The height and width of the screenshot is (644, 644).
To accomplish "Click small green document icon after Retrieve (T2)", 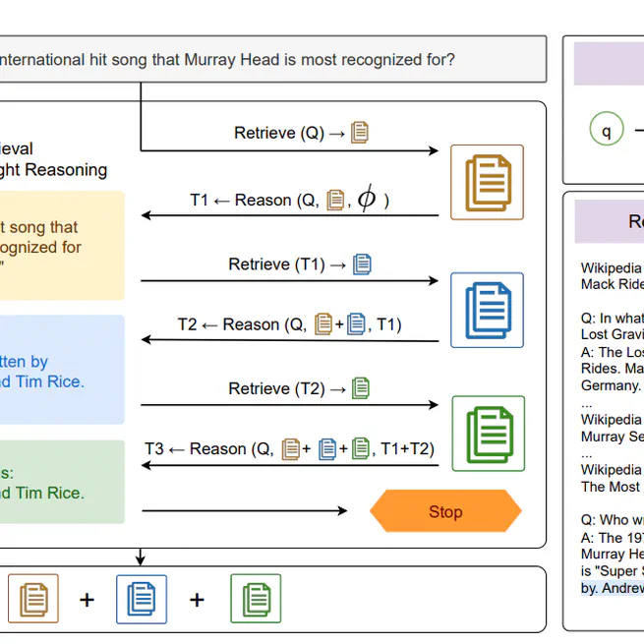I will tap(361, 388).
